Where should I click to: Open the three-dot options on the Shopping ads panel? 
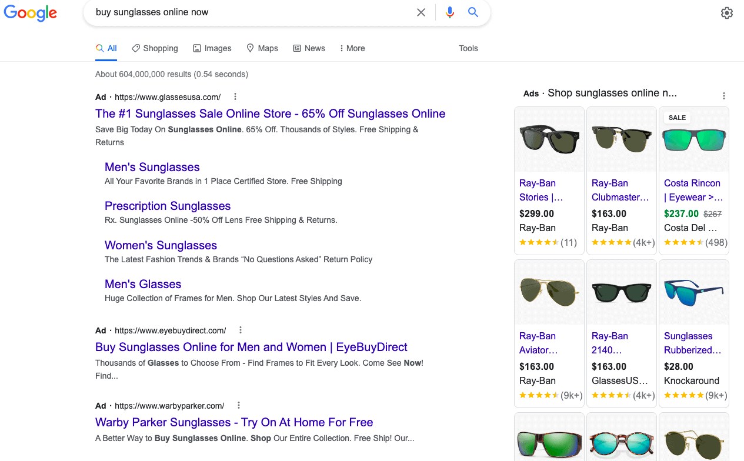pos(724,95)
